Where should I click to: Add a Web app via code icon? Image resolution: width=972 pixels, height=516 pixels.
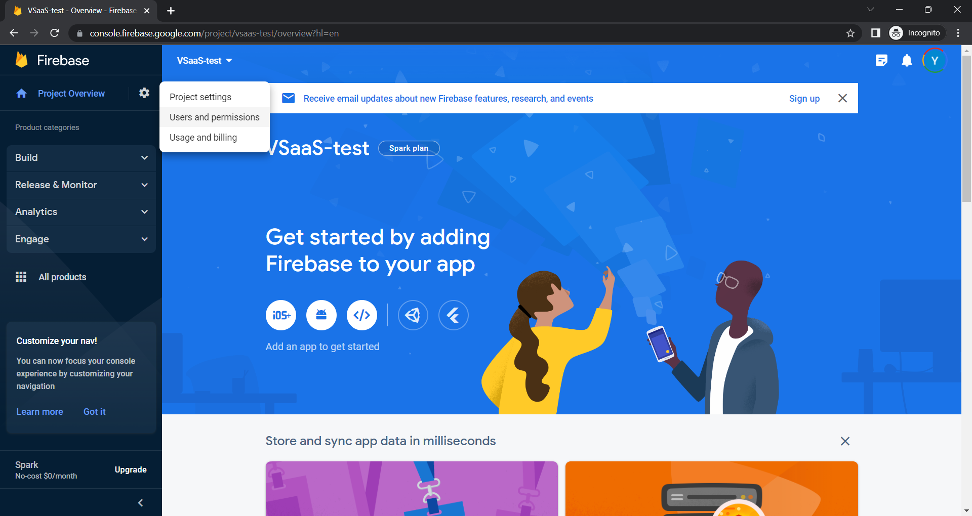coord(362,315)
